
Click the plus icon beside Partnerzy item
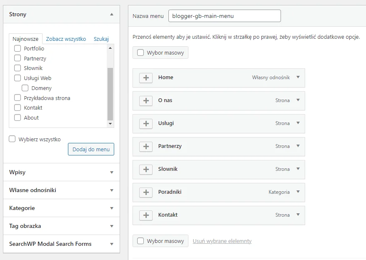point(146,147)
